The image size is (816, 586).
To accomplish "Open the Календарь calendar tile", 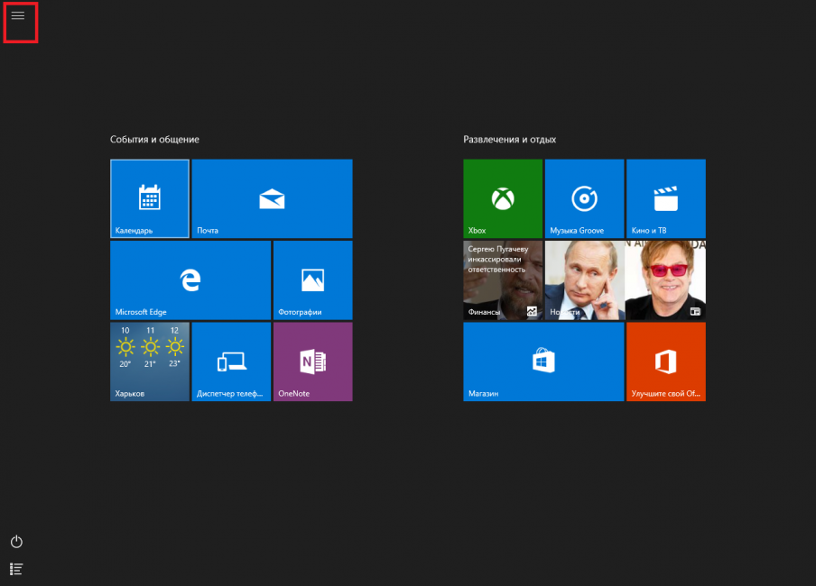I will 150,198.
